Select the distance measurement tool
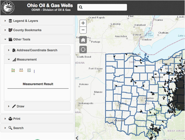The width and height of the screenshot is (185, 140). 21,70
